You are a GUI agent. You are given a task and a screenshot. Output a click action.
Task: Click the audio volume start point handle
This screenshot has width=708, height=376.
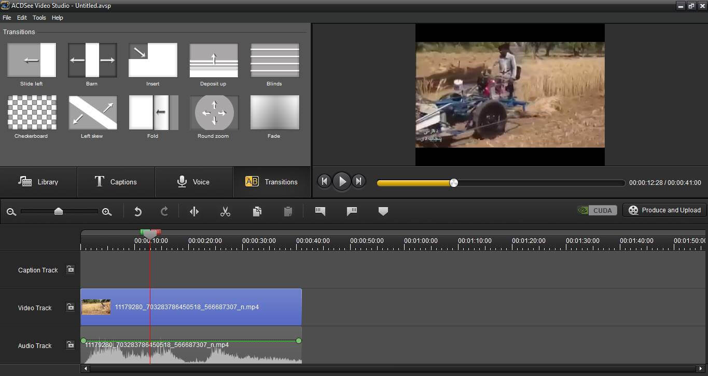pyautogui.click(x=84, y=341)
